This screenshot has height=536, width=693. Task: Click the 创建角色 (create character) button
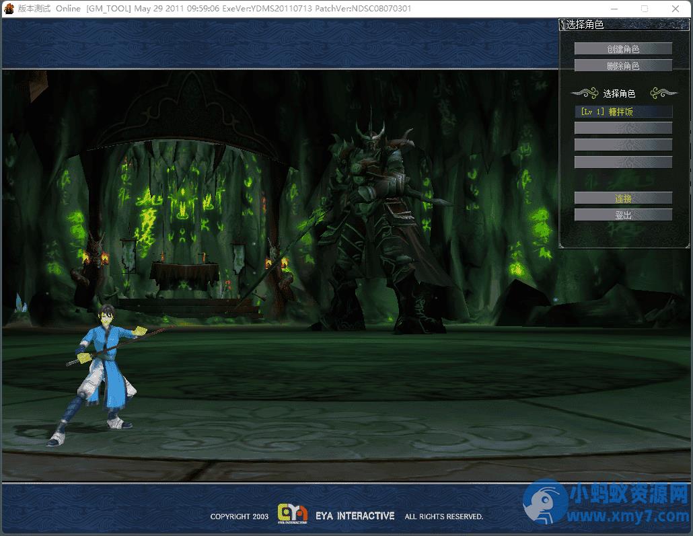(623, 48)
